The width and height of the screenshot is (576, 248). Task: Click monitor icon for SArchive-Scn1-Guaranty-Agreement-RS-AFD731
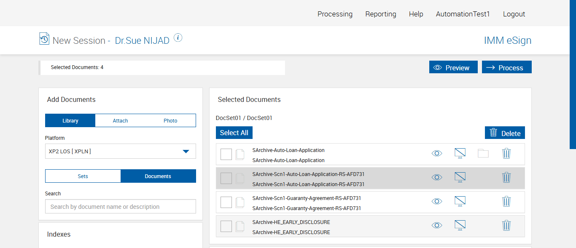(x=460, y=201)
